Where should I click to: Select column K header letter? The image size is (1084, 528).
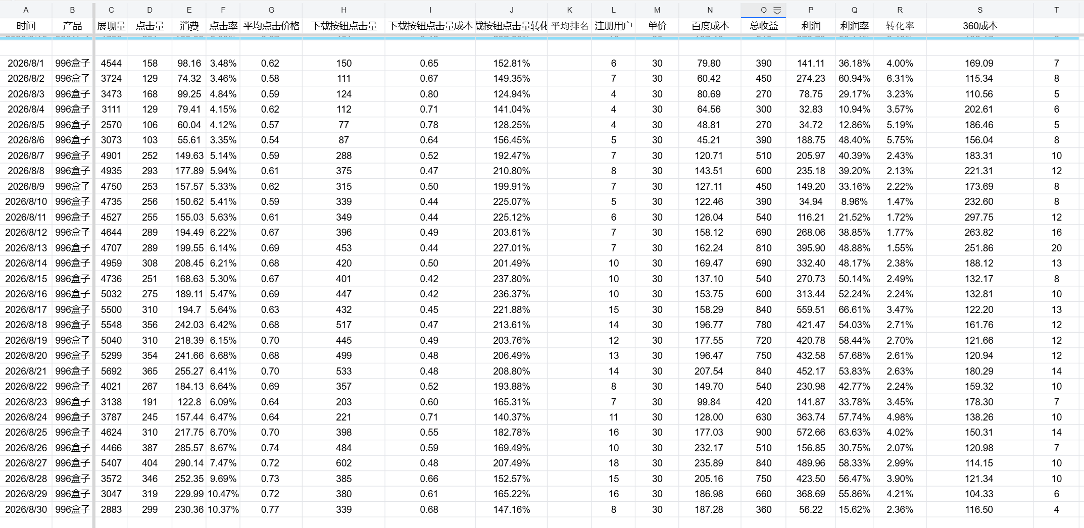tap(569, 10)
